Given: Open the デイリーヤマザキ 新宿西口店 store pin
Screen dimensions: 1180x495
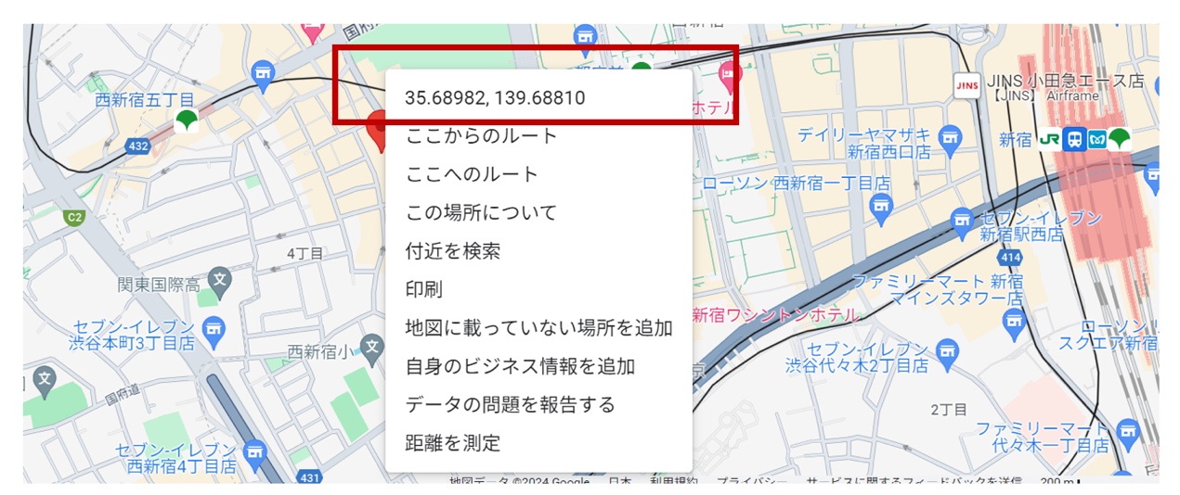Looking at the screenshot, I should point(949,139).
